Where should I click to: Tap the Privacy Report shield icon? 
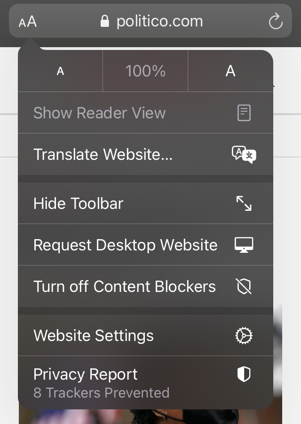[x=244, y=374]
